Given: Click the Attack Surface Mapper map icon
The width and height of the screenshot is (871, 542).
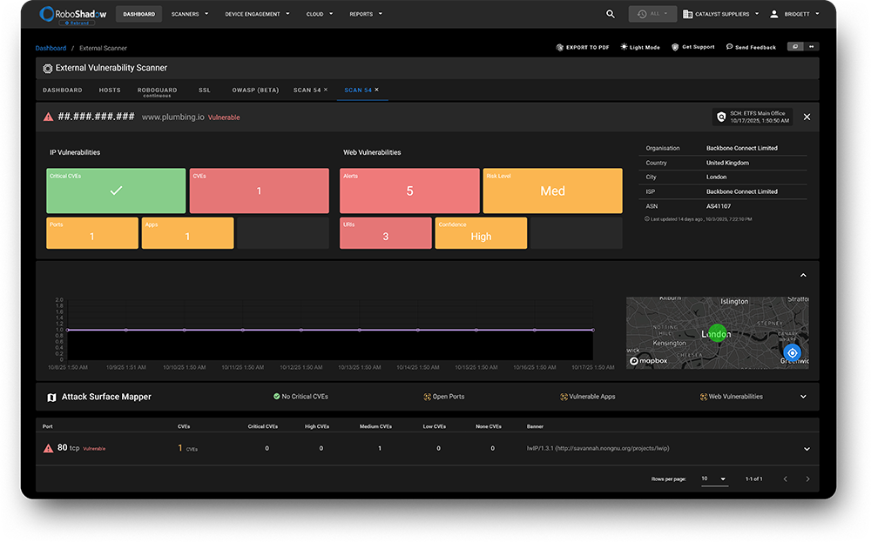Looking at the screenshot, I should [x=51, y=397].
